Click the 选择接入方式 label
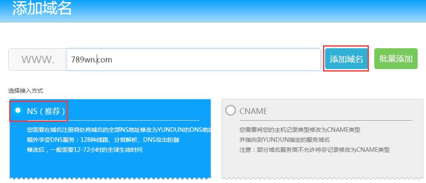Screen dimensions: 426x183 pos(26,90)
